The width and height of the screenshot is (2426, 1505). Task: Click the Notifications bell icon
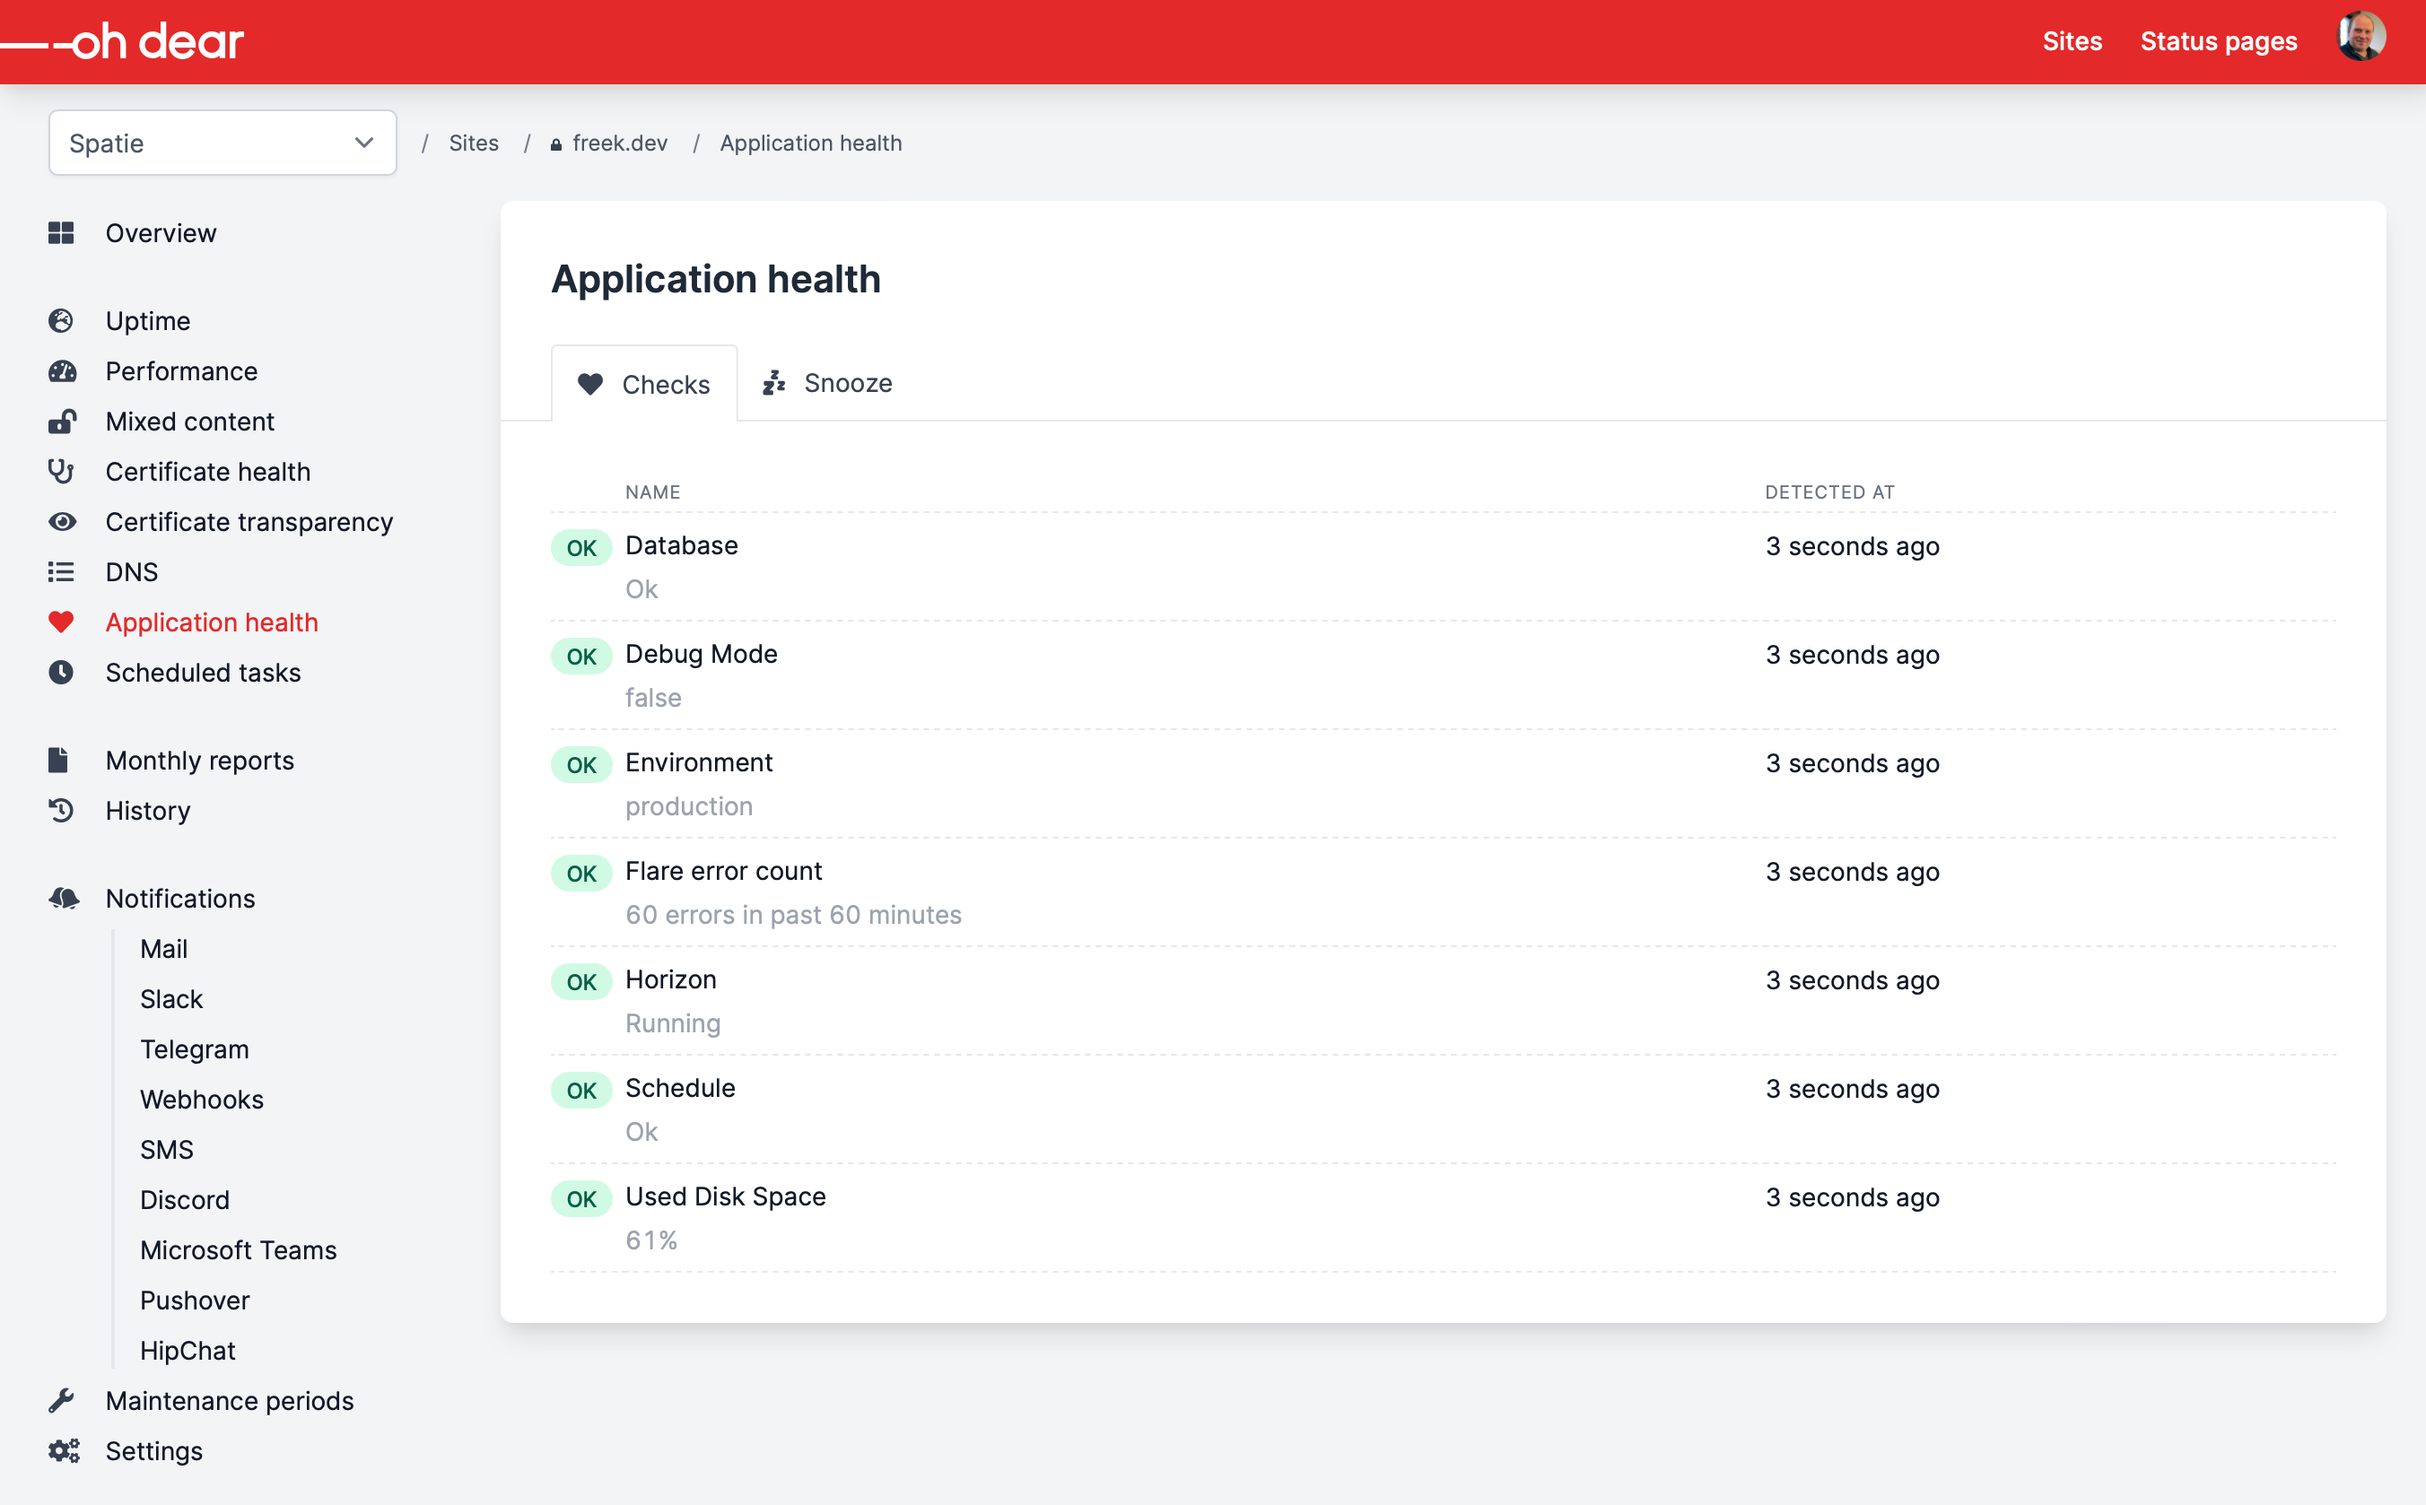64,898
